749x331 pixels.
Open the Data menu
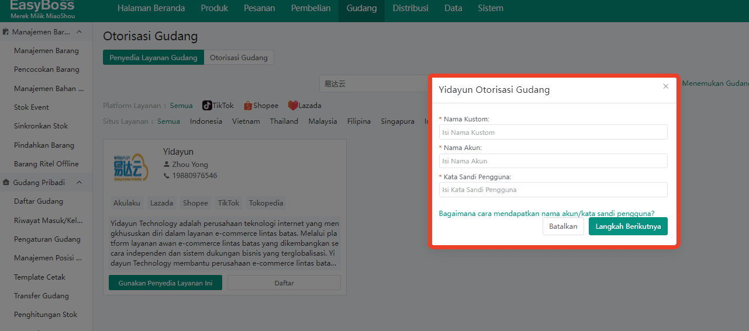click(x=453, y=8)
